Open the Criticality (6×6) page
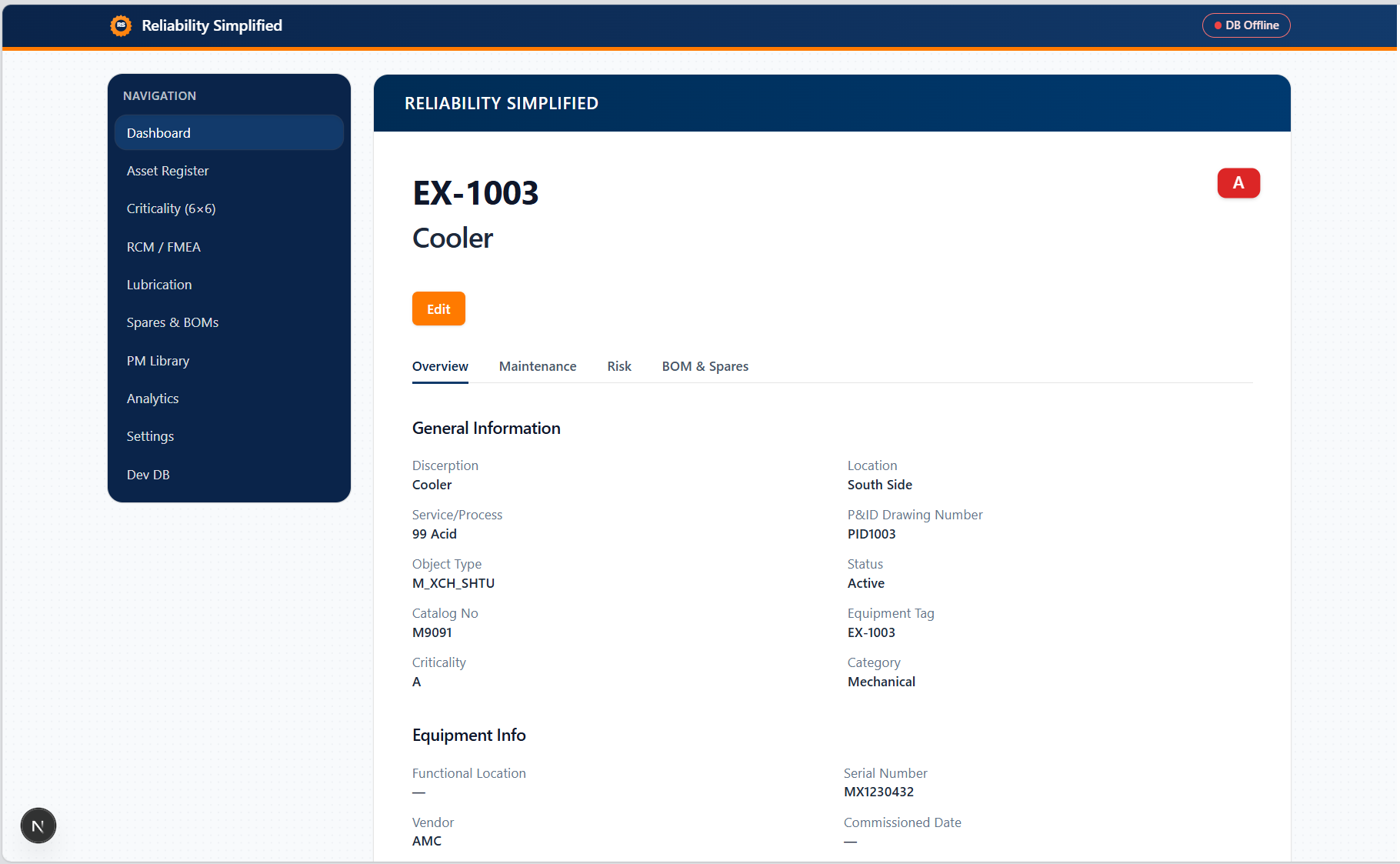The image size is (1400, 864). (x=171, y=208)
